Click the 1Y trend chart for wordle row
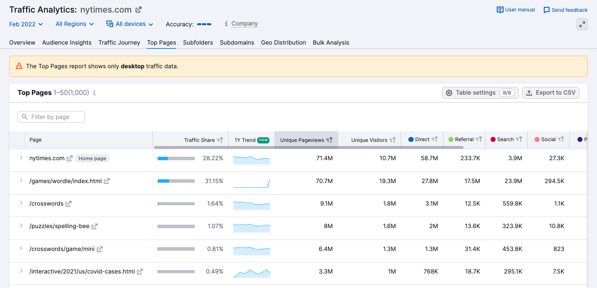 tap(251, 183)
